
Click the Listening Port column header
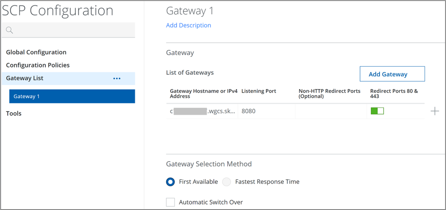point(259,91)
